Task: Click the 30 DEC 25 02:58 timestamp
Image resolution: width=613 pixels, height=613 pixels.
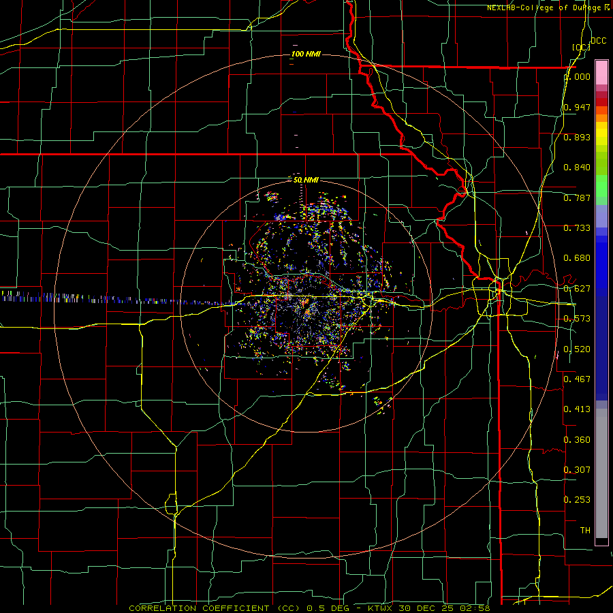Action: (445, 608)
